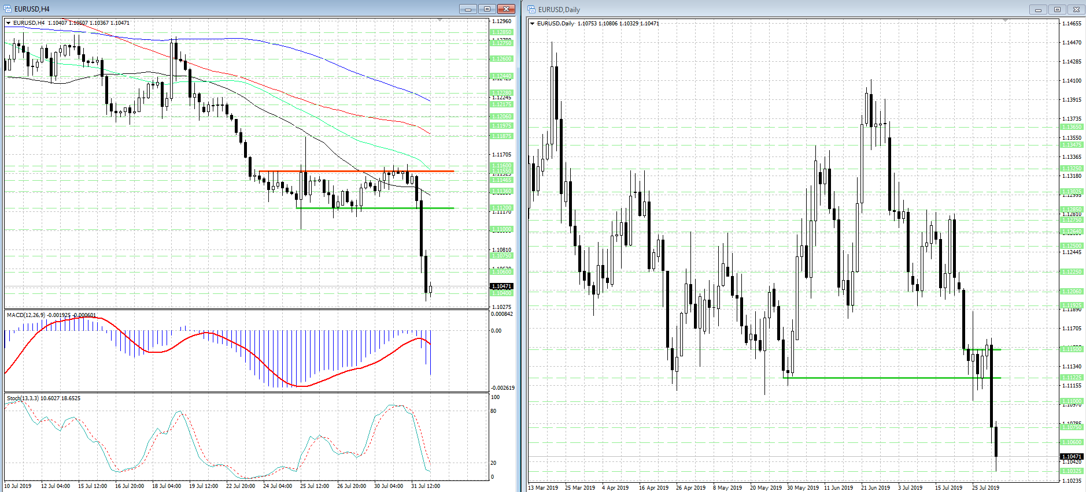This screenshot has height=492, width=1086.
Task: Click the chart shift triangle marker in H4 chart
Action: coord(440,20)
